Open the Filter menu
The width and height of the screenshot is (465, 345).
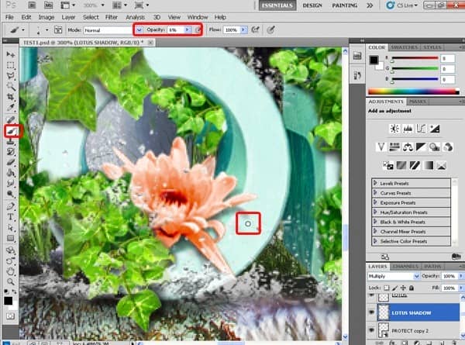point(111,17)
